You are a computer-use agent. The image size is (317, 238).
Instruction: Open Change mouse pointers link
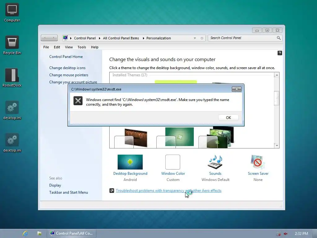[x=69, y=75]
